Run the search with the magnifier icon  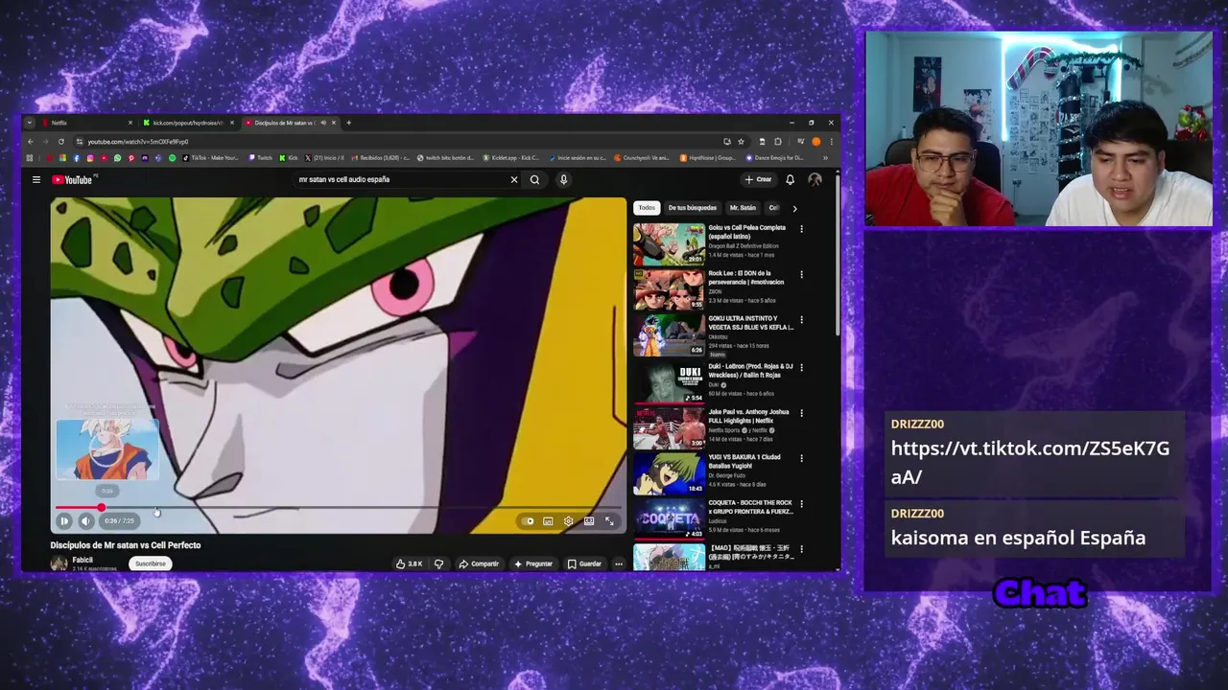535,179
